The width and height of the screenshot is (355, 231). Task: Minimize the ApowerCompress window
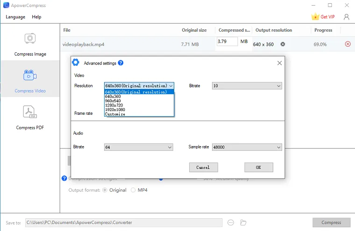(313, 5)
